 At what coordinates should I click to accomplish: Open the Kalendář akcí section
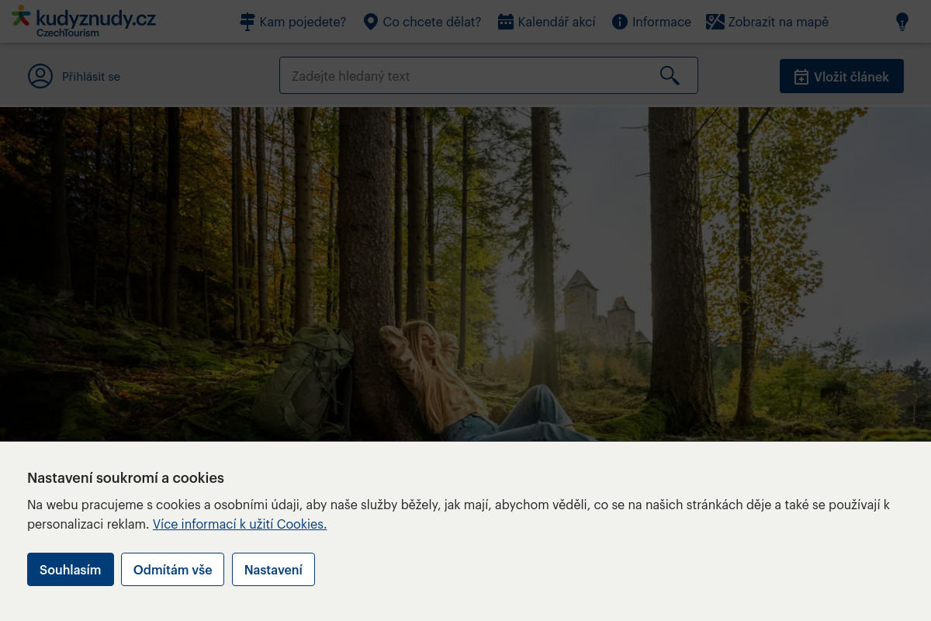(x=556, y=22)
